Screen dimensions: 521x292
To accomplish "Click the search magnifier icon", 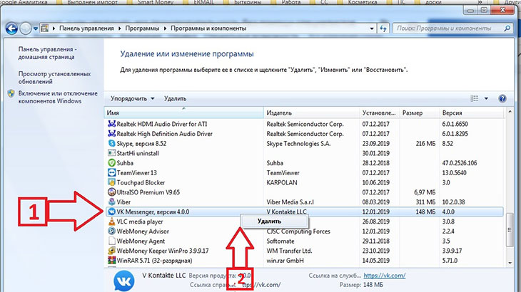I will (x=507, y=28).
